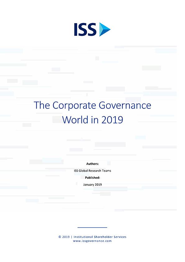The image size is (185, 262).
Task: Click the title line 'The Corporate Governance'
Action: coord(93,105)
